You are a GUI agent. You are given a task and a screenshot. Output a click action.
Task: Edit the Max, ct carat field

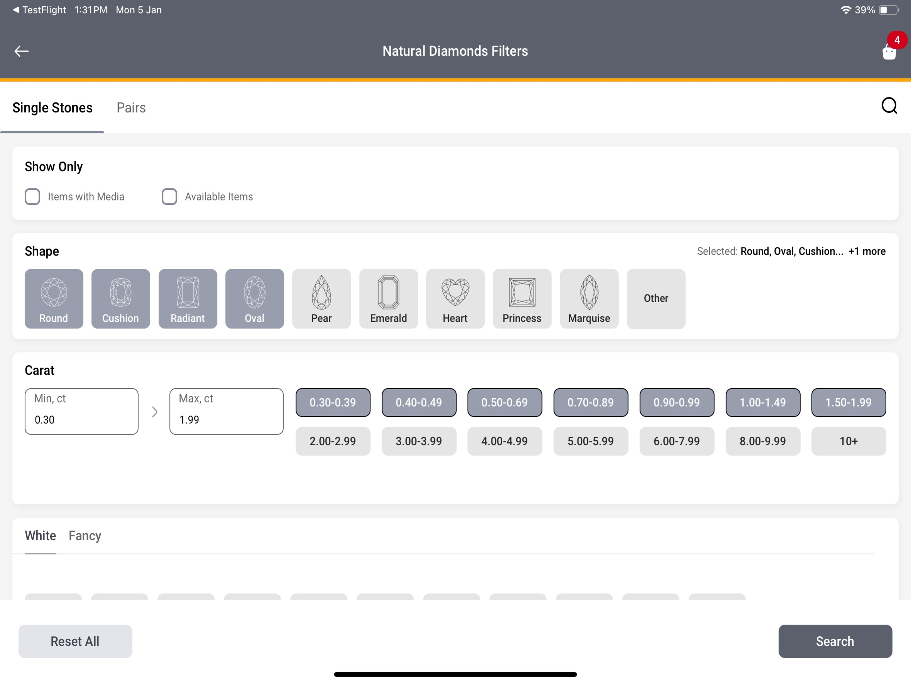click(x=226, y=411)
